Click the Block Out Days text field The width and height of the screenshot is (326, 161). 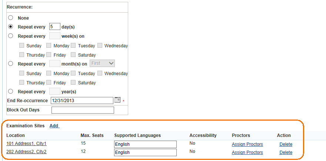(83, 110)
